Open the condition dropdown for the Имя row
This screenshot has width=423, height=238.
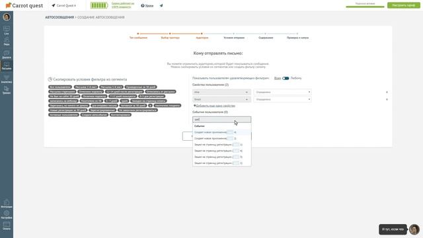[282, 93]
